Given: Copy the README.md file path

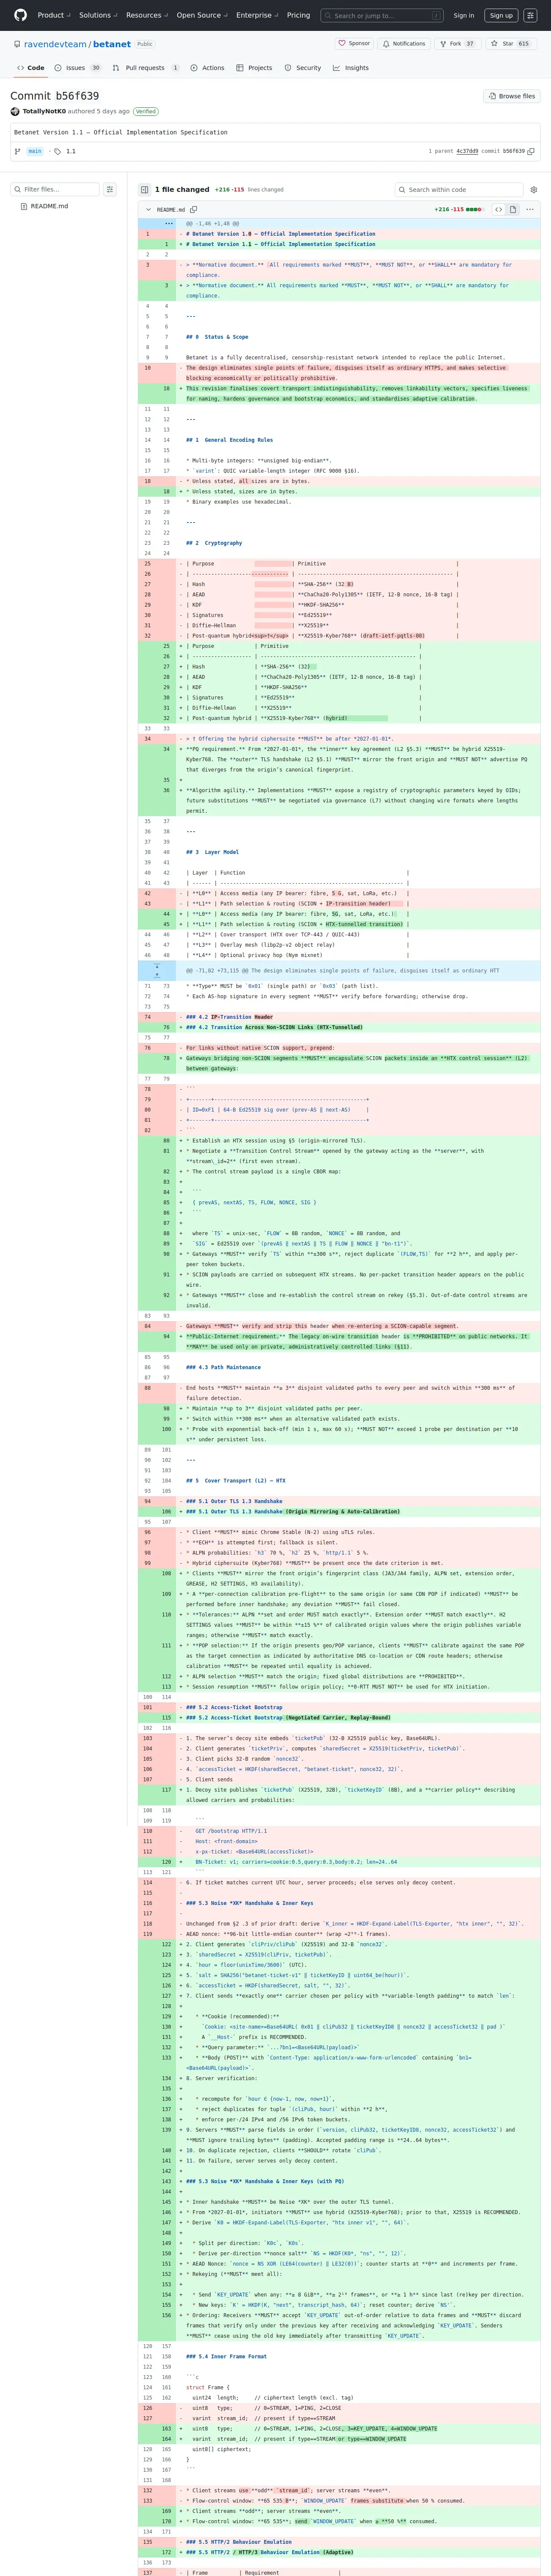Looking at the screenshot, I should pos(193,209).
